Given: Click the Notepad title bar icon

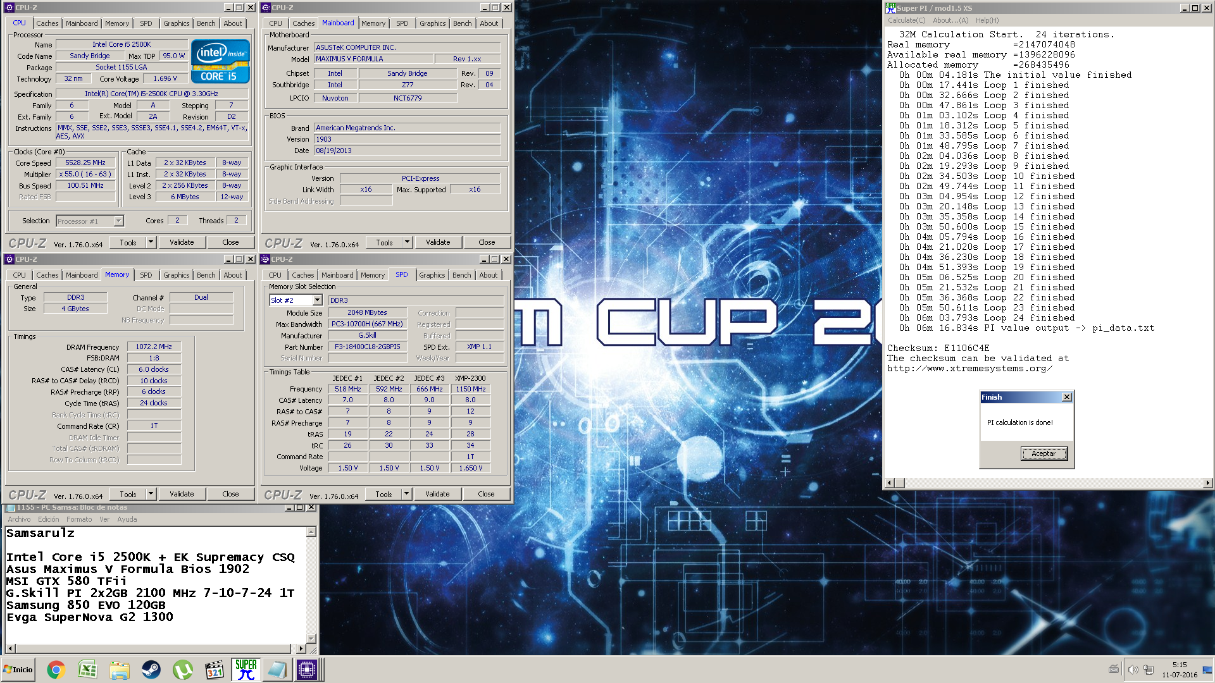Looking at the screenshot, I should pos(10,508).
